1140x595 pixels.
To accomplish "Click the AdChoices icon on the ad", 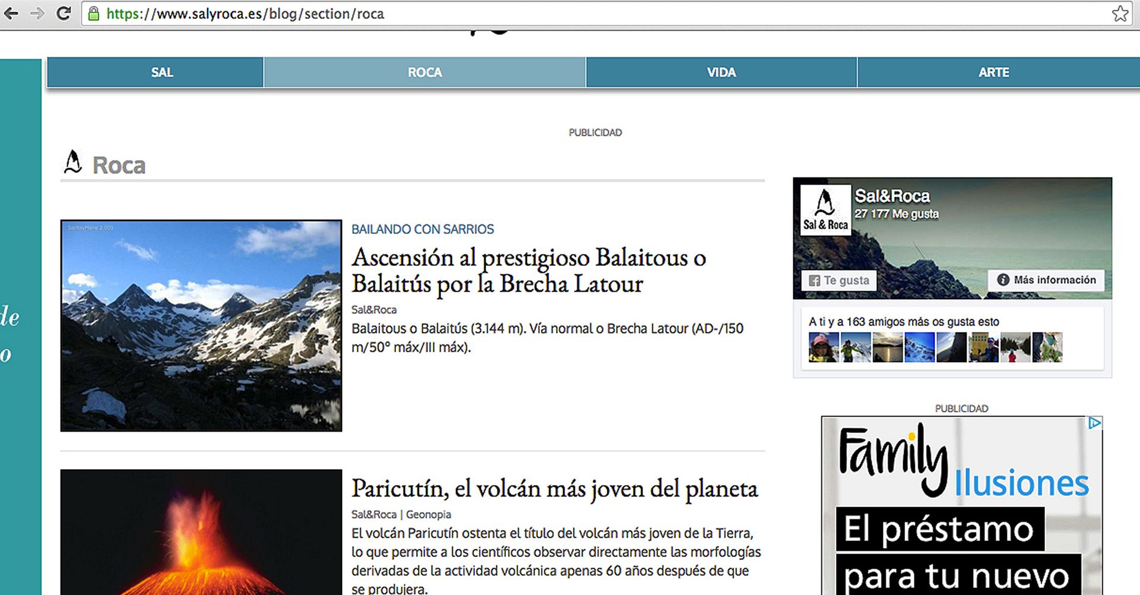I will (x=1095, y=423).
